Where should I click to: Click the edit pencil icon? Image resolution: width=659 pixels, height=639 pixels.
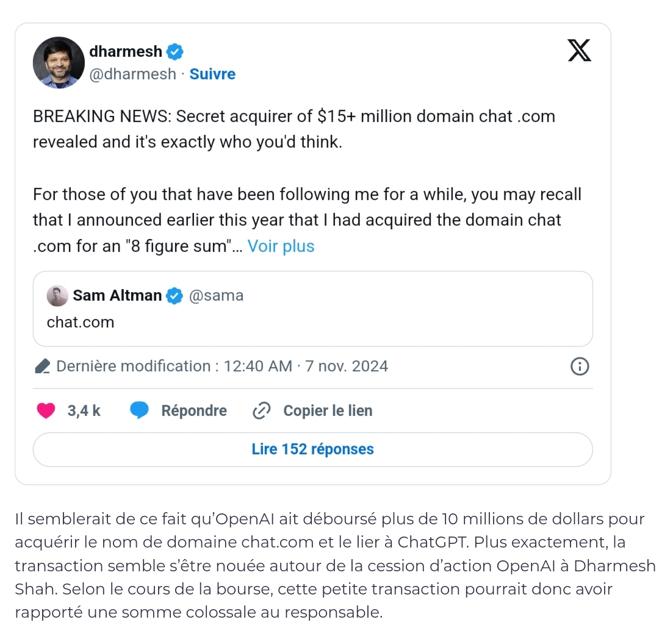coord(43,366)
